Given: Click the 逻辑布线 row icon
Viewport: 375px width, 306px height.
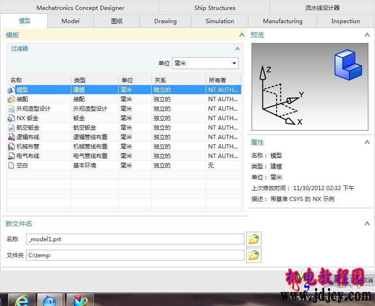Looking at the screenshot, I should pyautogui.click(x=11, y=137).
